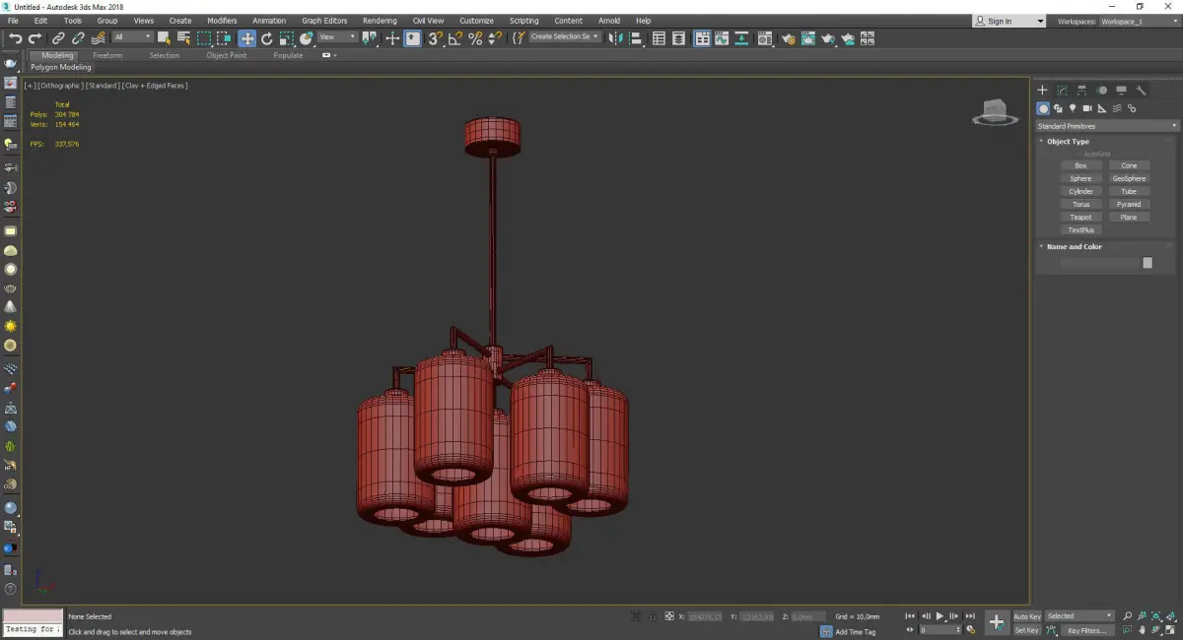Toggle Angle Snap
The height and width of the screenshot is (640, 1183).
454,38
